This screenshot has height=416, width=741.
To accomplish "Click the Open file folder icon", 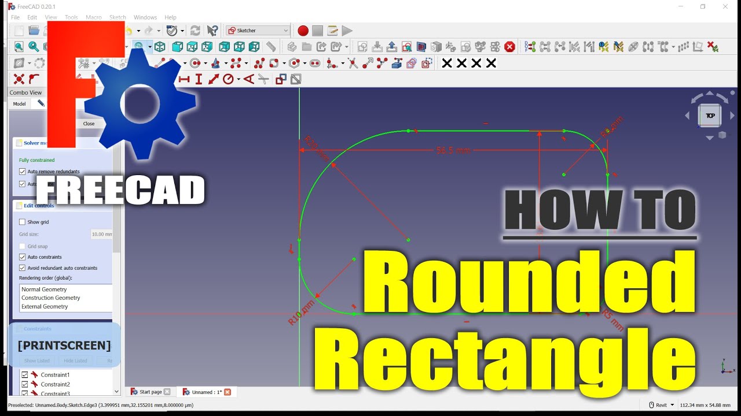I will coord(34,31).
